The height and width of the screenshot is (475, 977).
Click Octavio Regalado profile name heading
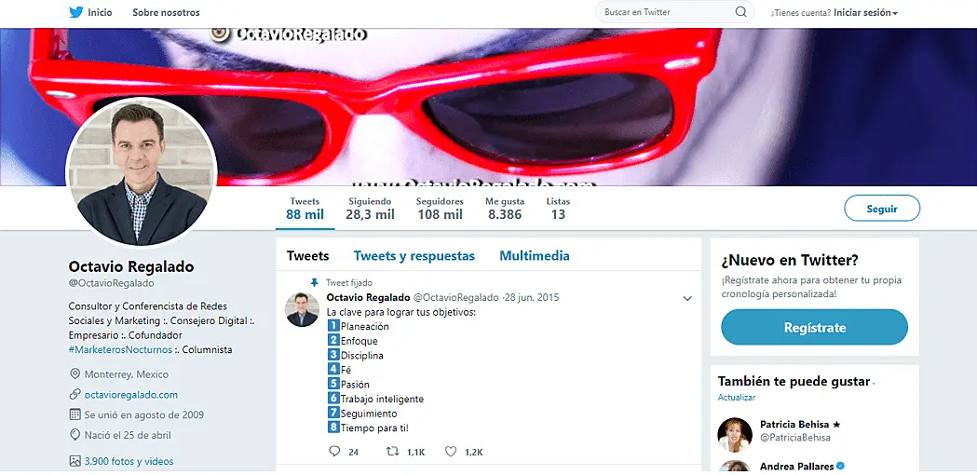pos(130,266)
